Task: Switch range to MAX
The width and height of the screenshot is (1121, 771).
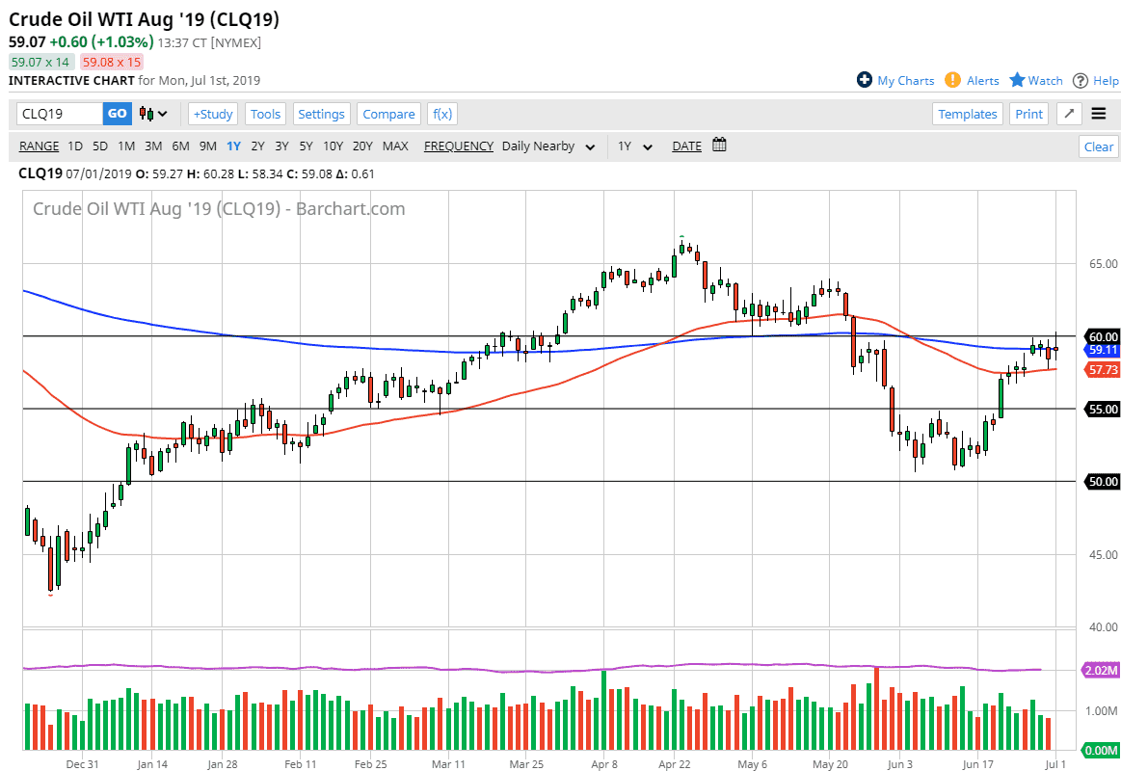Action: click(395, 146)
